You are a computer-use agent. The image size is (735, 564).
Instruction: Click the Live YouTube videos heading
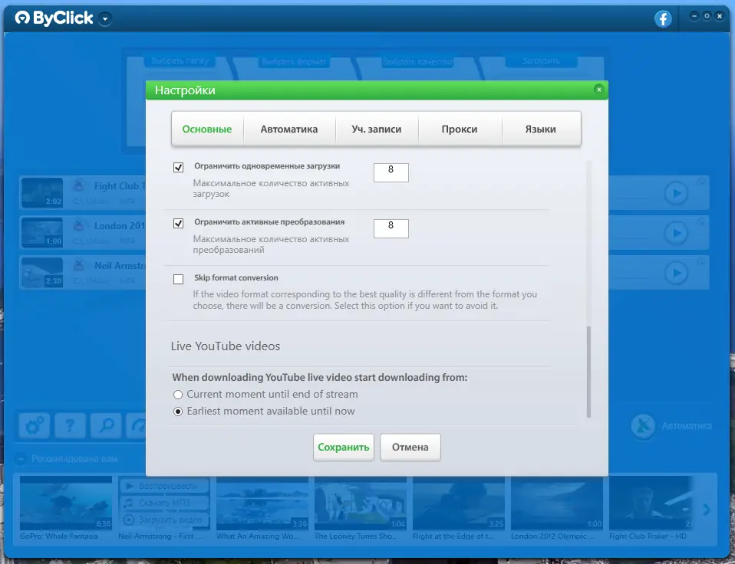226,346
